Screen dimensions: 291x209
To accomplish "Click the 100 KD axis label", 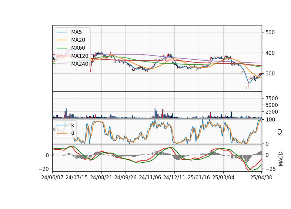I will 270,120.
